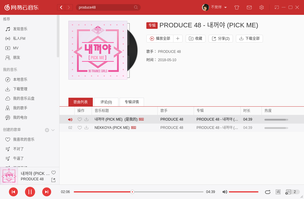Mute with the speaker volume icon

(225, 192)
